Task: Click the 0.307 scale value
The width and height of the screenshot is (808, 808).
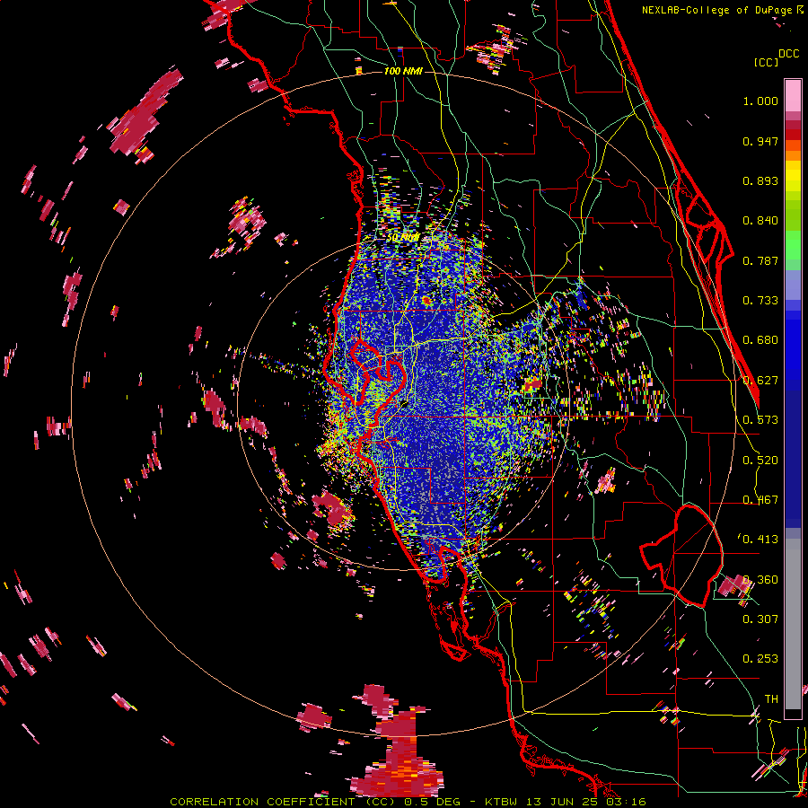Action: pyautogui.click(x=760, y=619)
